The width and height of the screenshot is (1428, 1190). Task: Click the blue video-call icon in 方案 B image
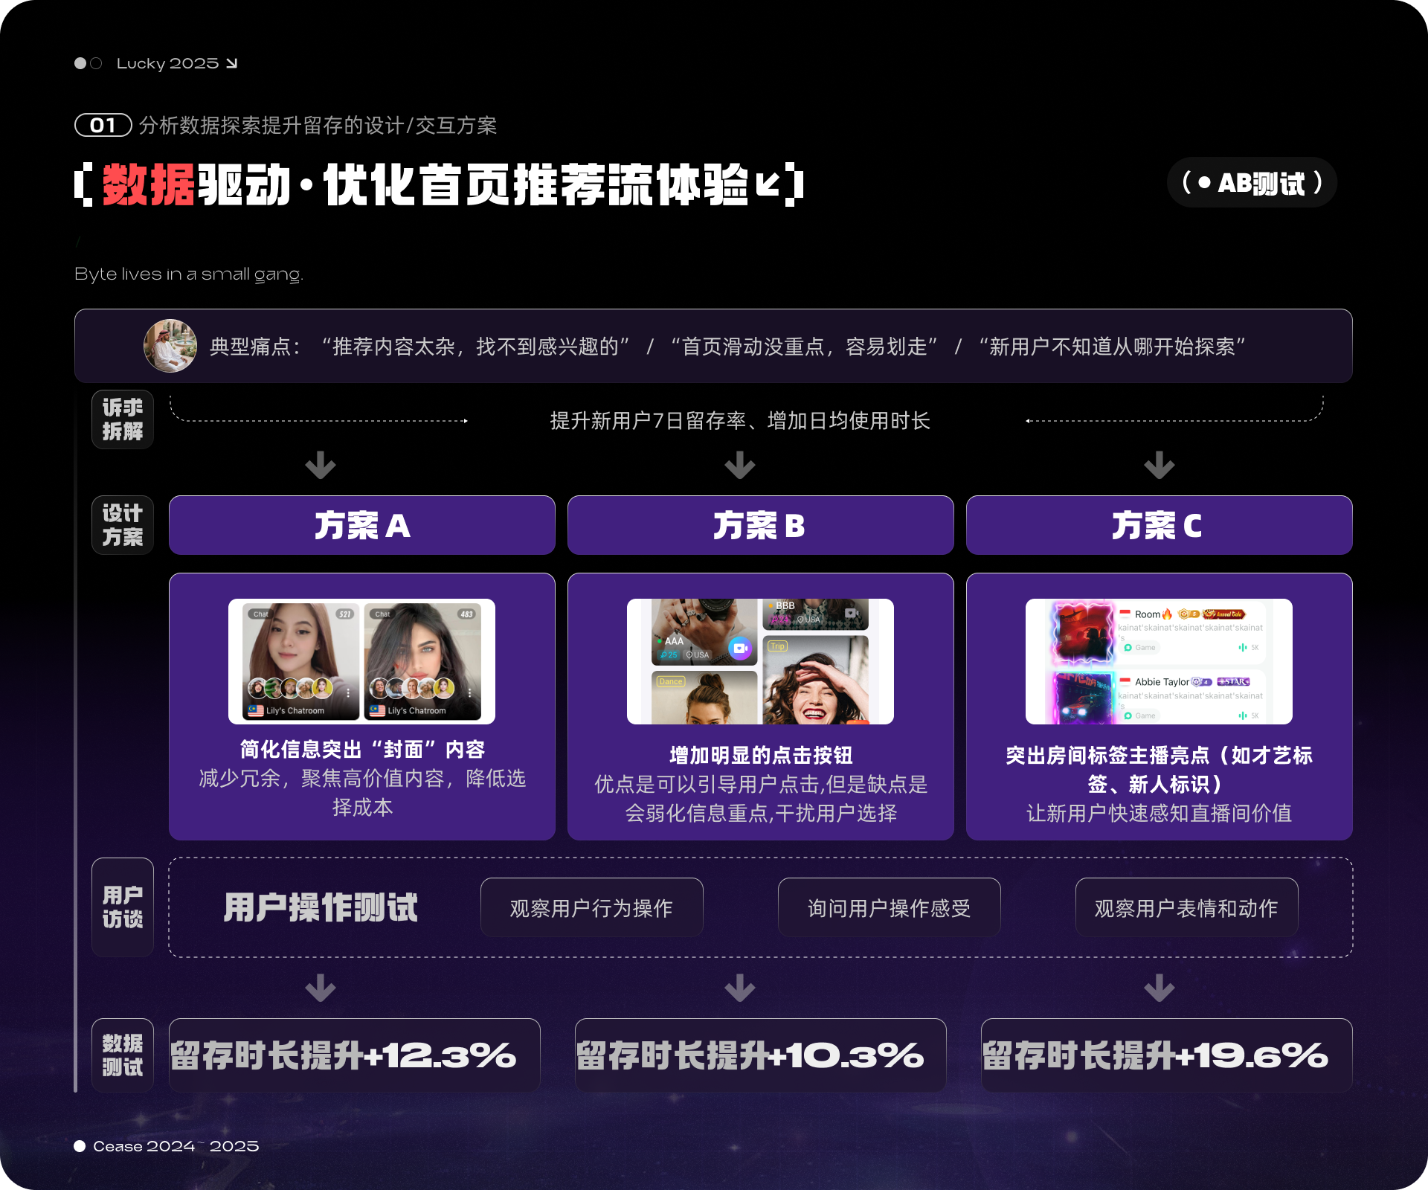click(x=739, y=648)
